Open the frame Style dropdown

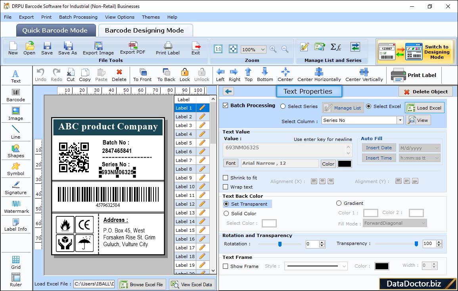coord(344,266)
